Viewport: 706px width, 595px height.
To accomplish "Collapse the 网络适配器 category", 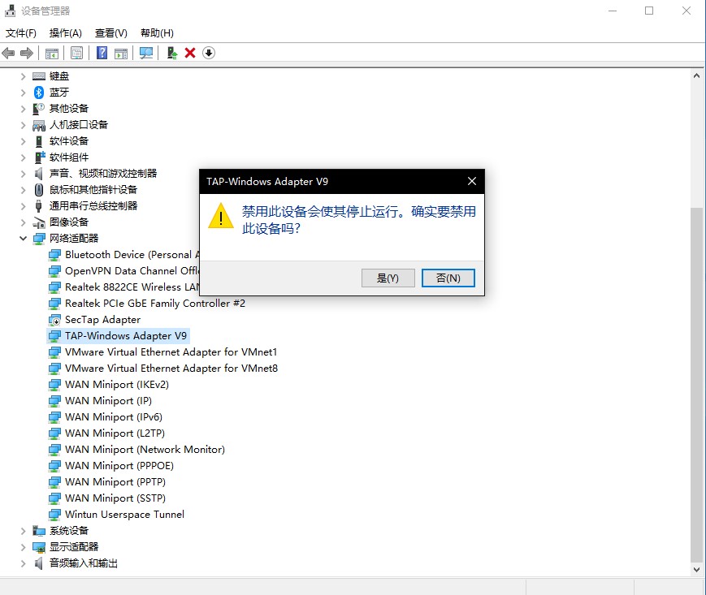I will click(x=23, y=239).
